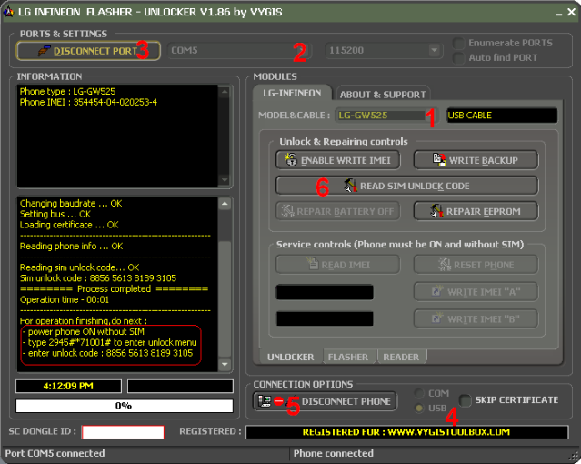581x464 pixels.
Task: Click the SC DONGLE ID input field
Action: (123, 432)
